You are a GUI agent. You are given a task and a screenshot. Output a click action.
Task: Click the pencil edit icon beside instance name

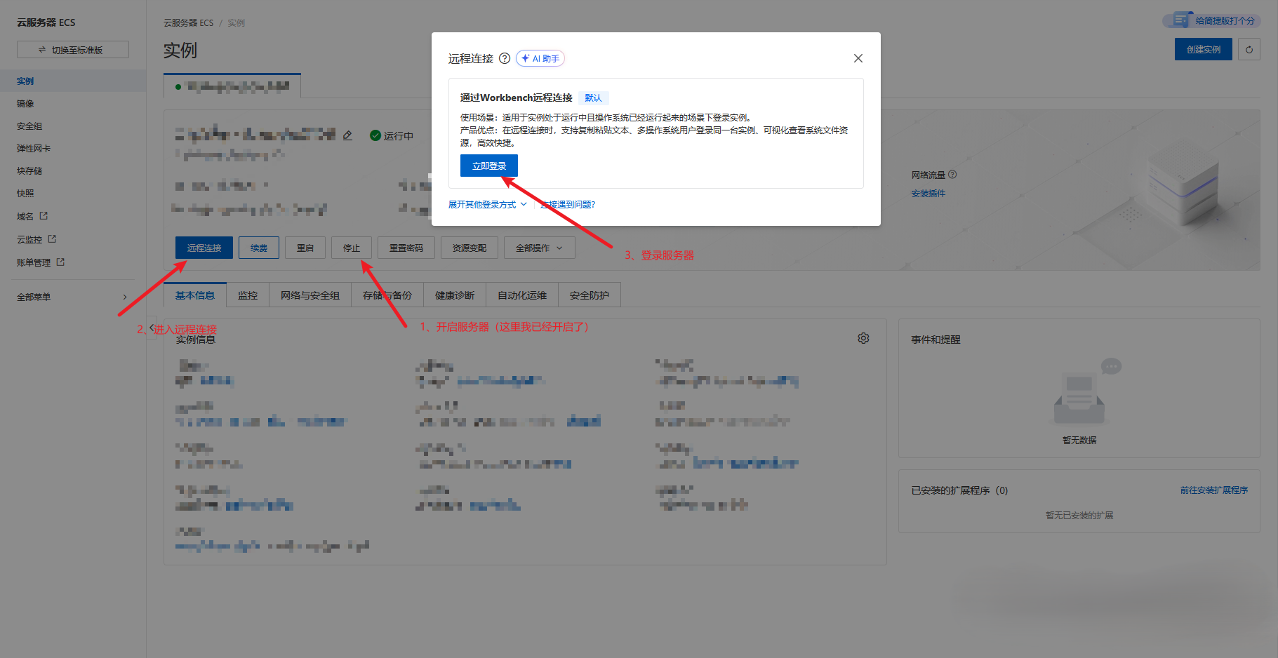[x=347, y=135]
